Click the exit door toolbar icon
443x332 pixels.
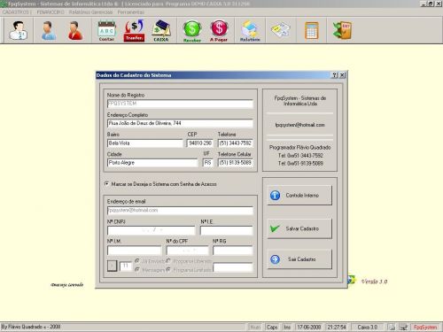342,30
